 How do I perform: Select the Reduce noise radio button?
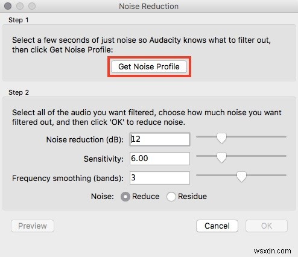pos(125,197)
